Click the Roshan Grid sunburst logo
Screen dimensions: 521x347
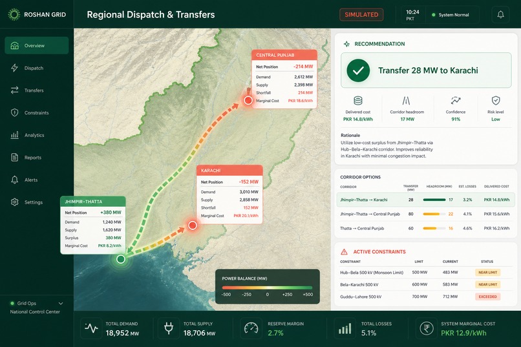click(14, 14)
